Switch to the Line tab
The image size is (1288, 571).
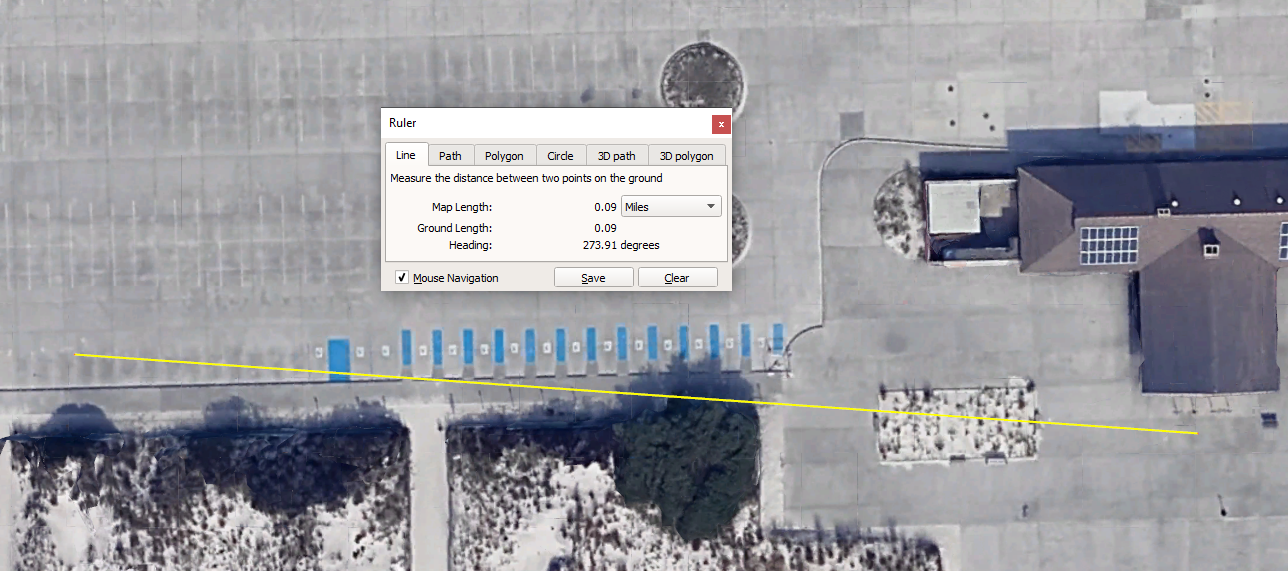[x=405, y=155]
